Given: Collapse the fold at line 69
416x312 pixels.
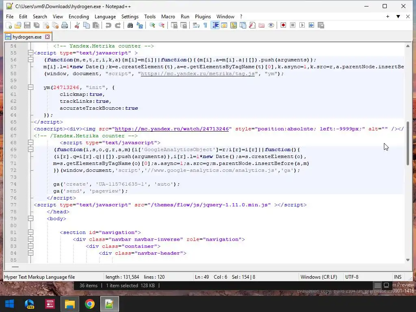Looking at the screenshot, I should point(30,149).
